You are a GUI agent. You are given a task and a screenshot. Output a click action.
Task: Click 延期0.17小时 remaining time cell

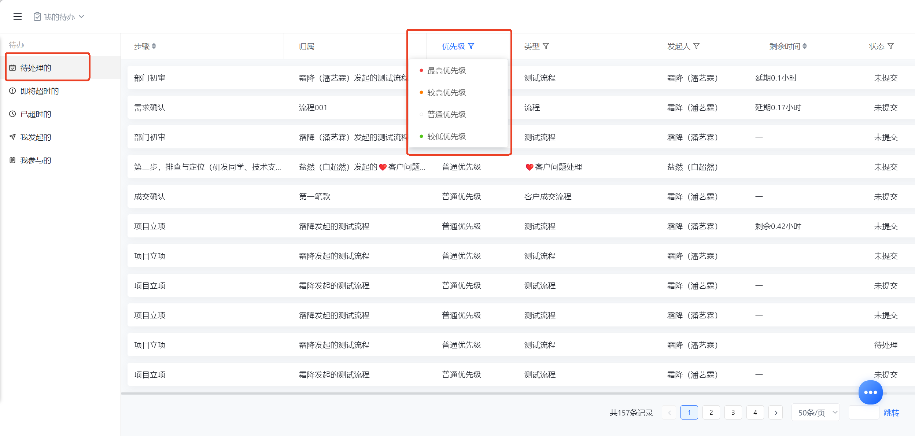(x=778, y=107)
